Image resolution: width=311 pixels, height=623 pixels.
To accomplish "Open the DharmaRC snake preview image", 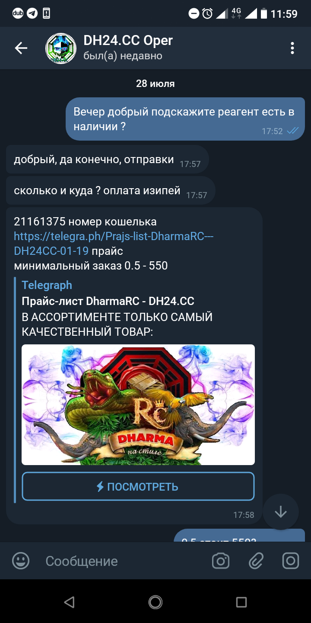I will pos(138,405).
